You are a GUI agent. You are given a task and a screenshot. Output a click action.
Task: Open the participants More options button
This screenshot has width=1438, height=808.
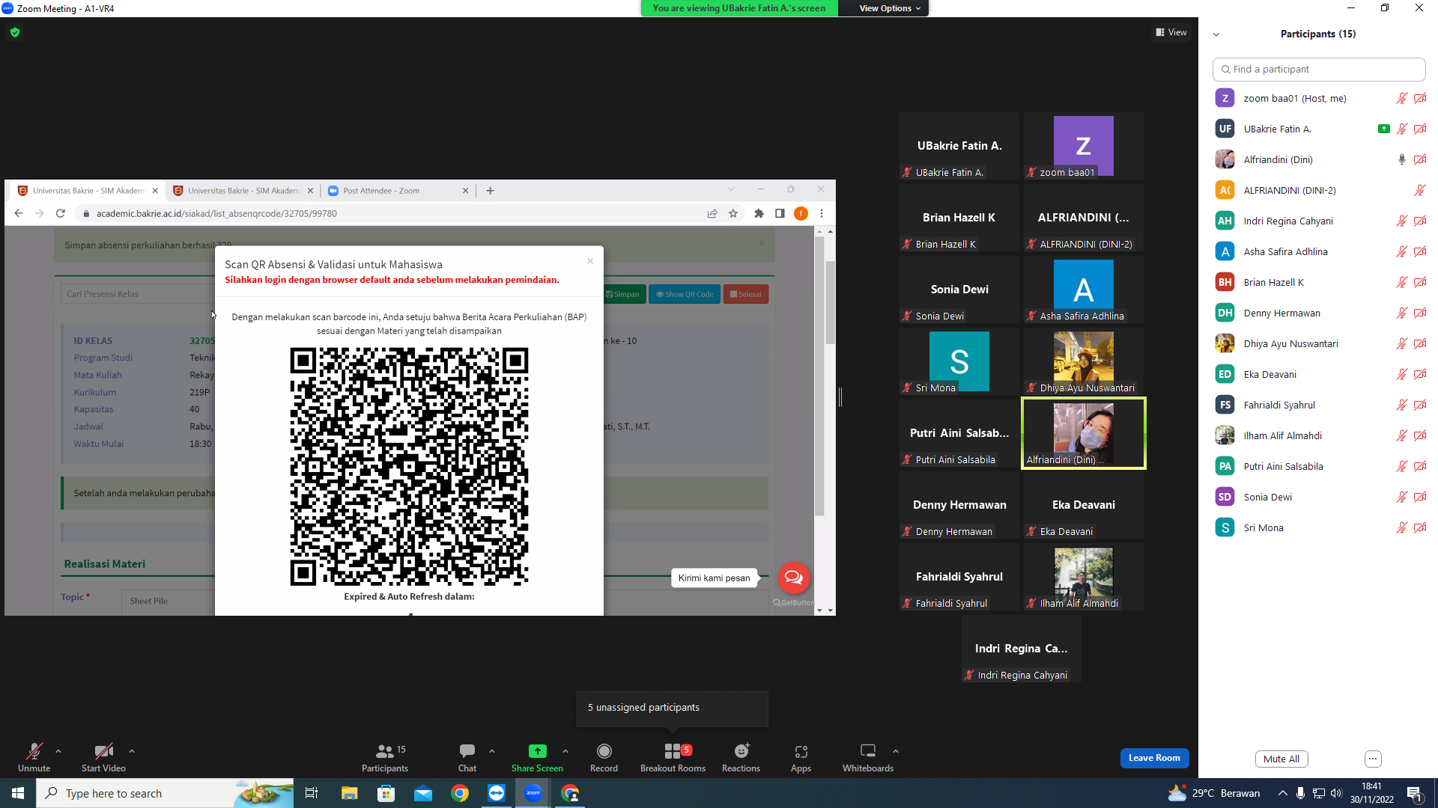(x=1373, y=759)
